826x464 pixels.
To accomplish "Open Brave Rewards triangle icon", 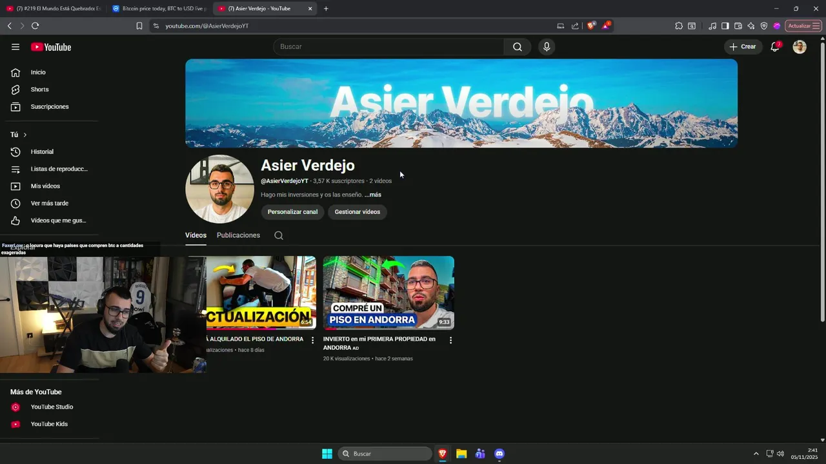I will (606, 26).
